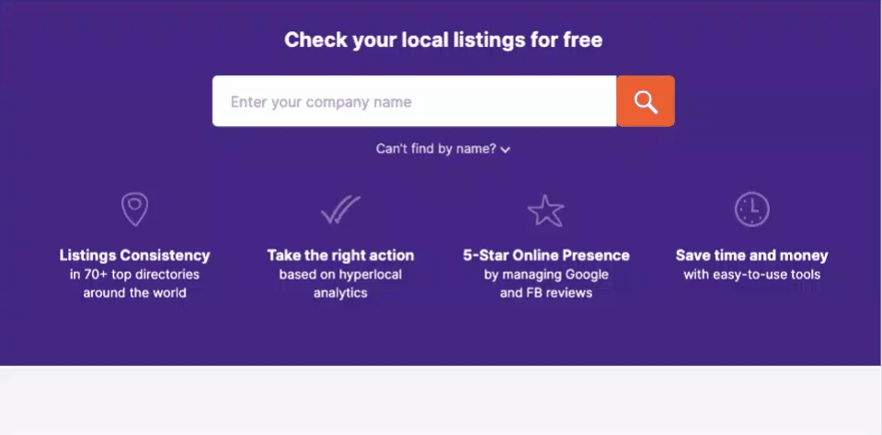Click text in 70+ top directories

coord(134,275)
